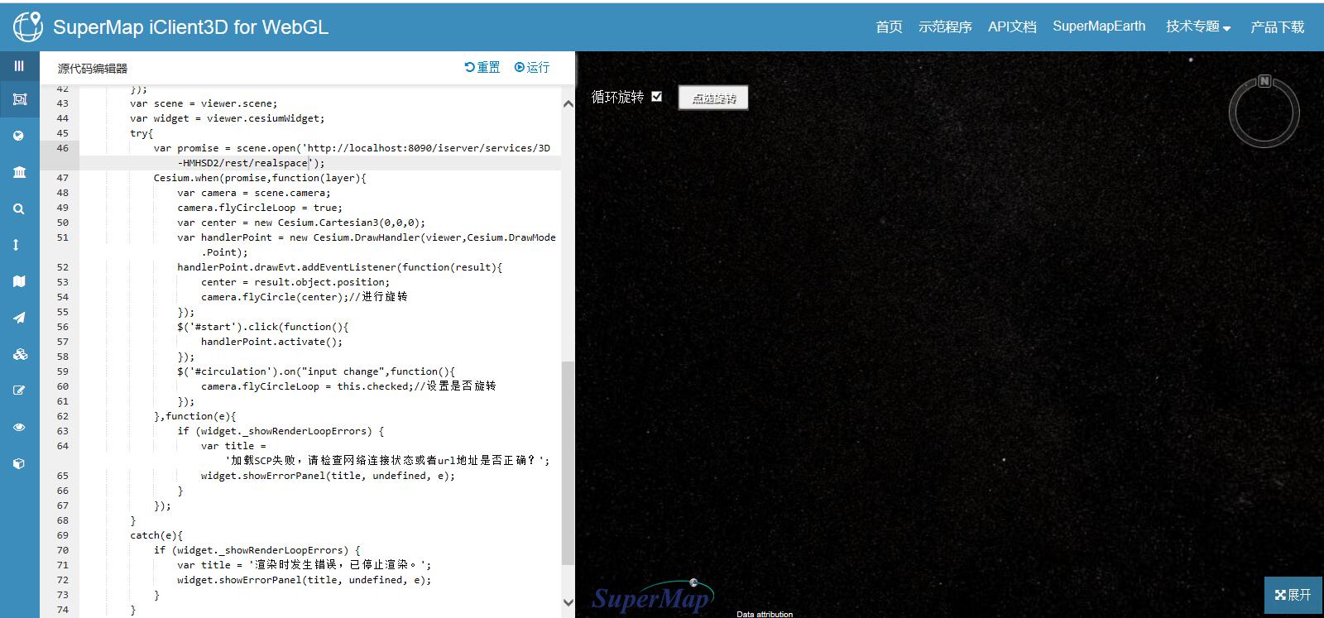Click the SuperMap iClient3D for WebGL title
Viewport: 1324px width, 618px height.
coord(190,26)
